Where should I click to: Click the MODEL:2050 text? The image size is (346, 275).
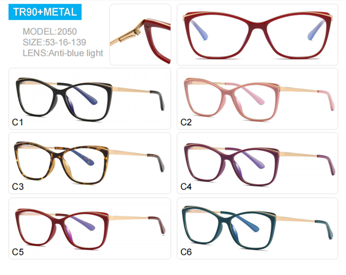pos(50,32)
